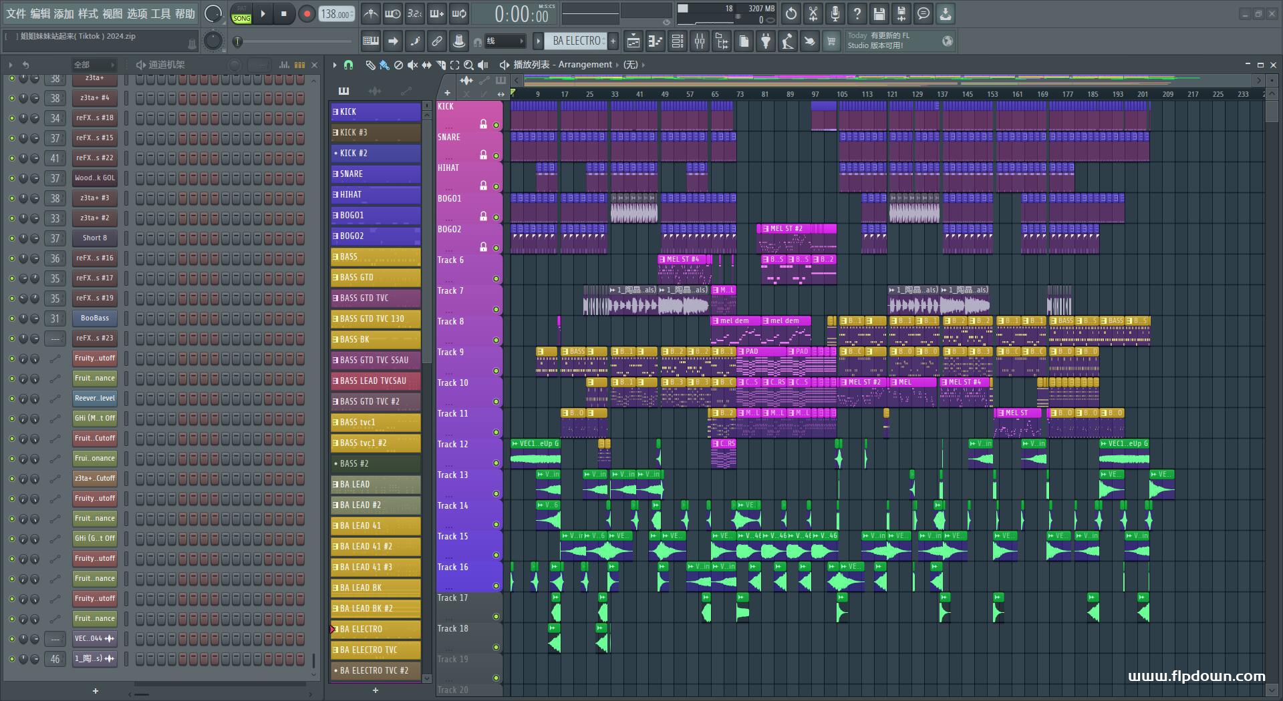Open the undo history icon
This screenshot has width=1283, height=701.
tap(791, 13)
